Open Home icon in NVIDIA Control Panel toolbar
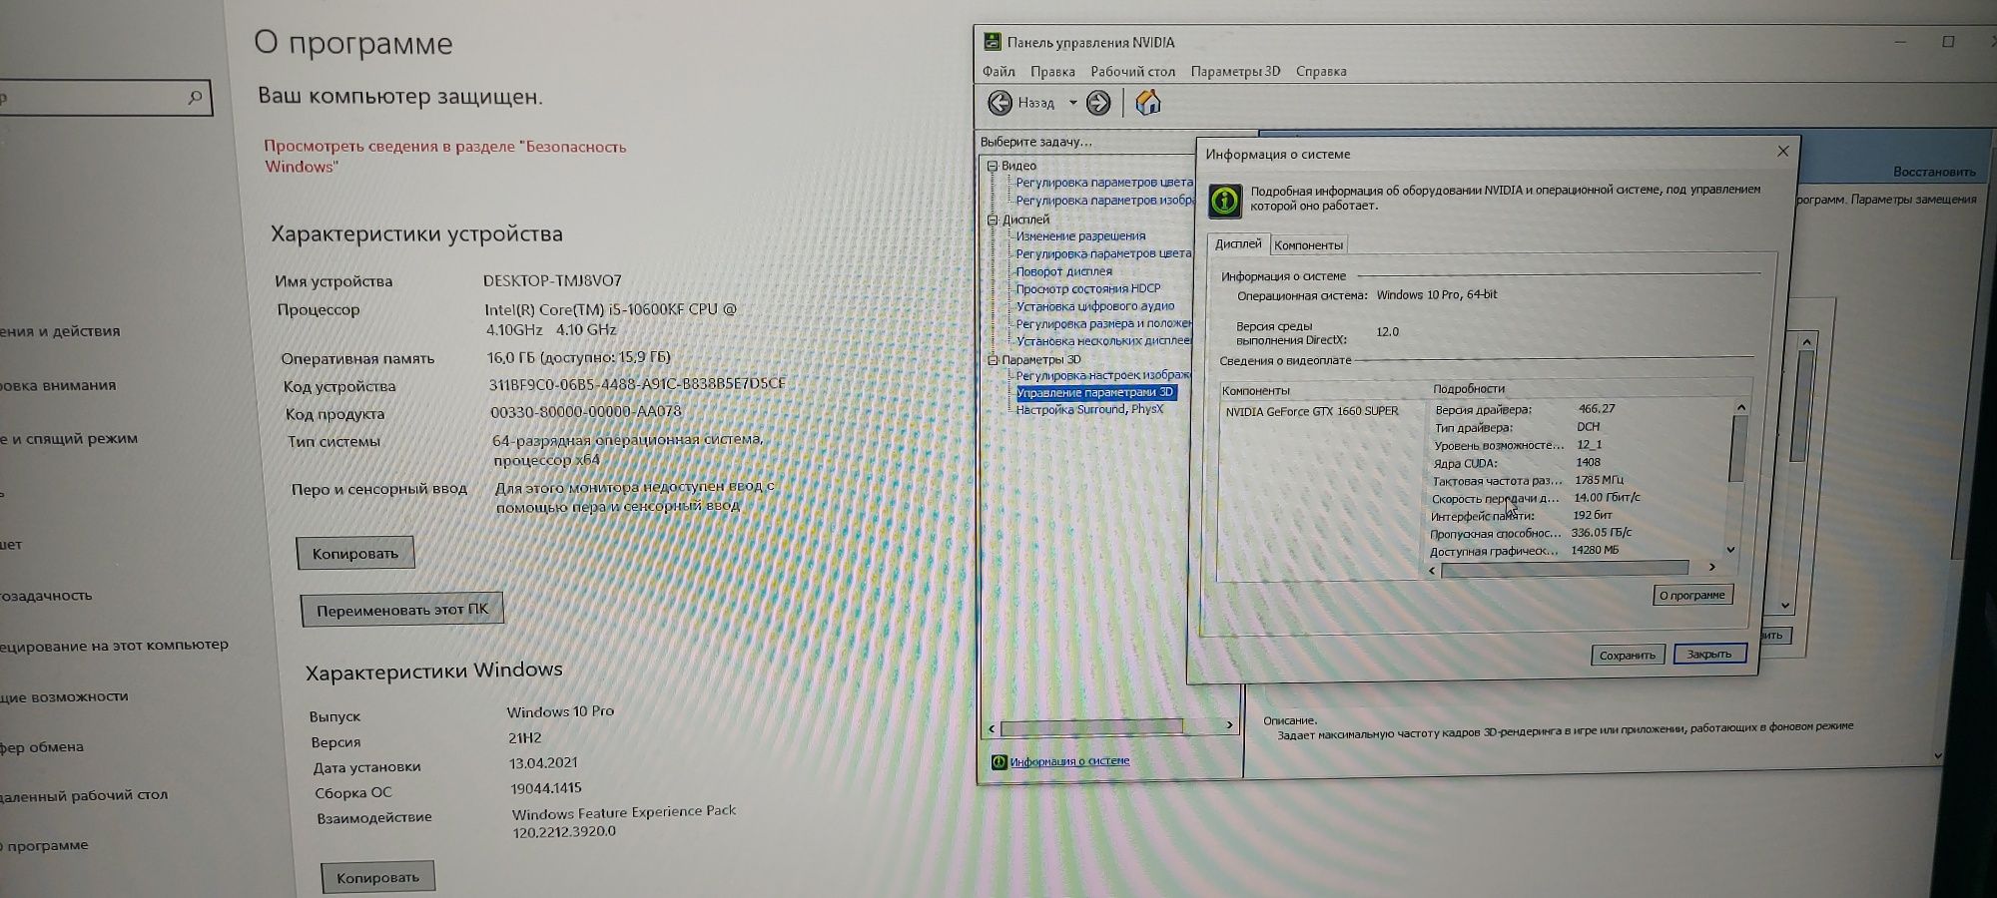Image resolution: width=1997 pixels, height=898 pixels. (x=1148, y=102)
